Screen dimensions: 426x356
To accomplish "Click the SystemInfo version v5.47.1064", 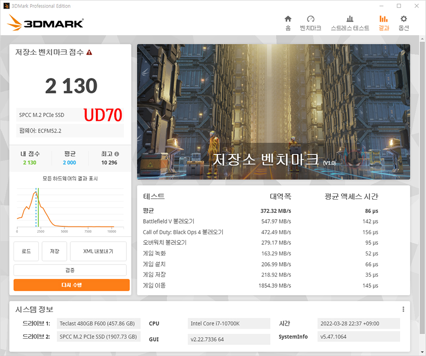I will point(359,337).
